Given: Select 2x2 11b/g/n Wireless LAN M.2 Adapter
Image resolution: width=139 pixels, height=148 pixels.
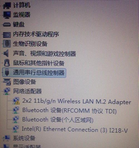Looking at the screenshot, I should [x=77, y=101].
